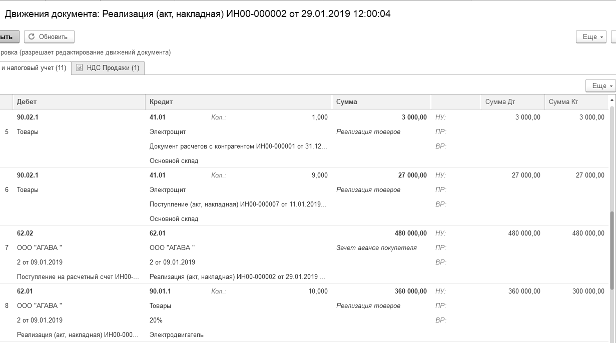This screenshot has width=616, height=343.
Task: Click the Кредит column header
Action: [161, 102]
